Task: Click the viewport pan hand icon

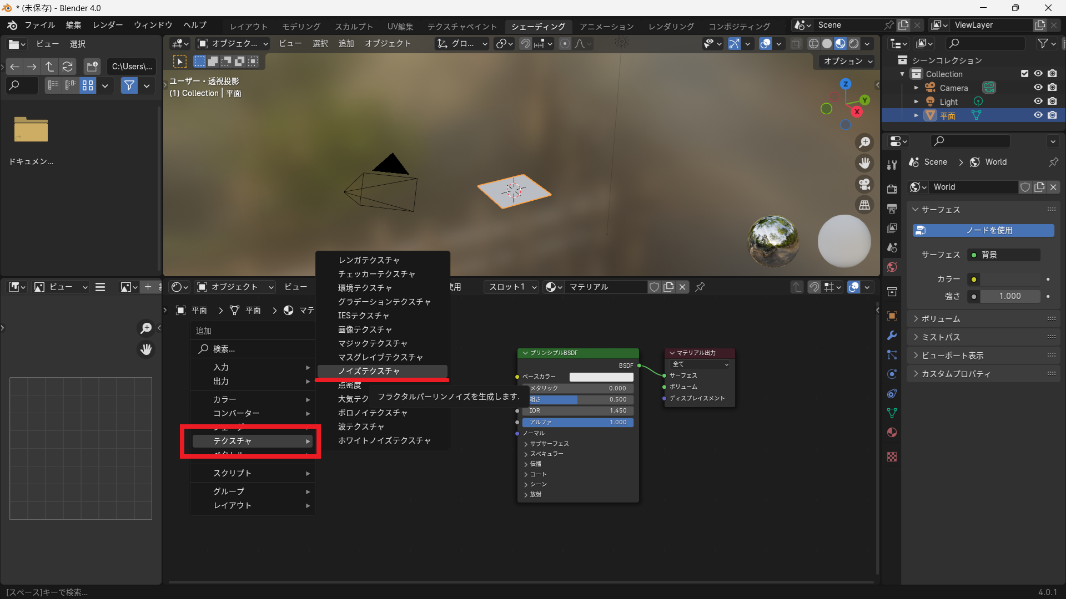Action: 864,163
